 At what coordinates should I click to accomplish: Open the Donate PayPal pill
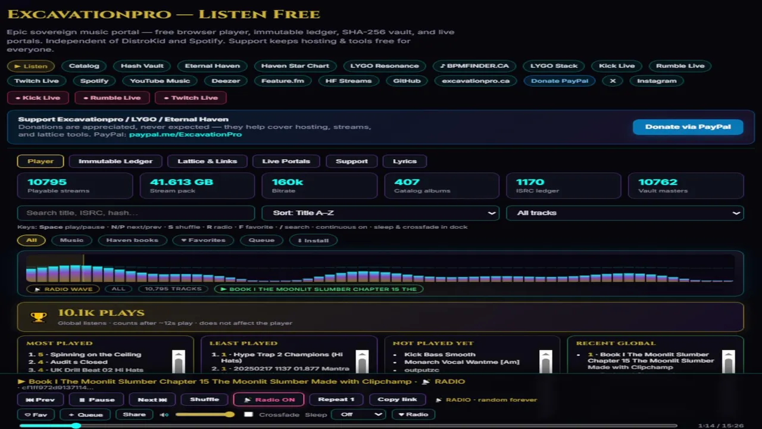tap(559, 81)
